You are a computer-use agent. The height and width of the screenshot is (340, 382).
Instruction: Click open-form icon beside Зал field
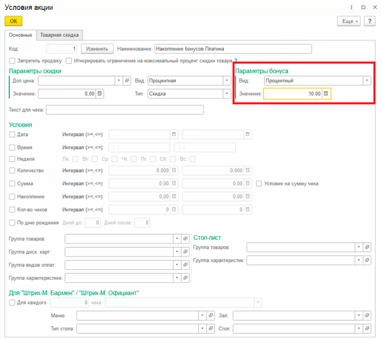(367, 316)
